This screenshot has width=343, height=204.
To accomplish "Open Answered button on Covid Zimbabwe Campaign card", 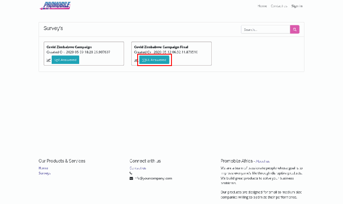I will pos(65,60).
